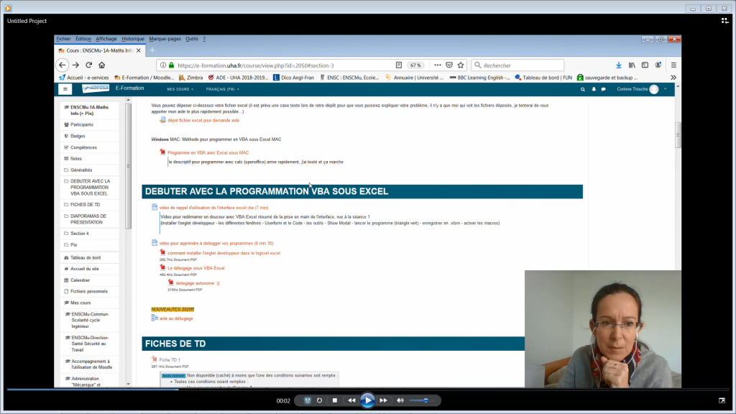Expand FRANÇAIS (FR) language dropdown
Screen dimensions: 736x414
click(x=223, y=89)
